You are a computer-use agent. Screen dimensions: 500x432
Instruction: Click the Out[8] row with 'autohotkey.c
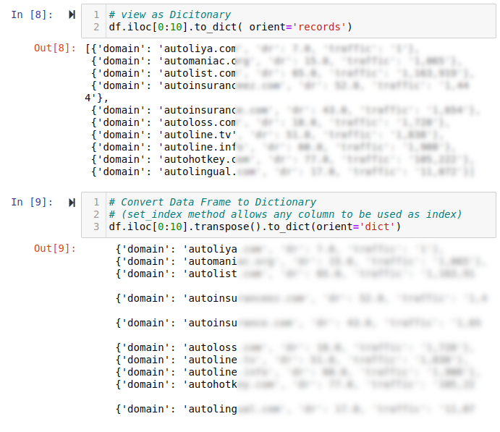tap(282, 159)
